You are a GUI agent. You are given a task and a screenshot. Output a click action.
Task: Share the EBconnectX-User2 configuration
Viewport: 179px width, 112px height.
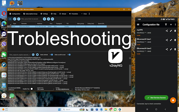point(167,49)
